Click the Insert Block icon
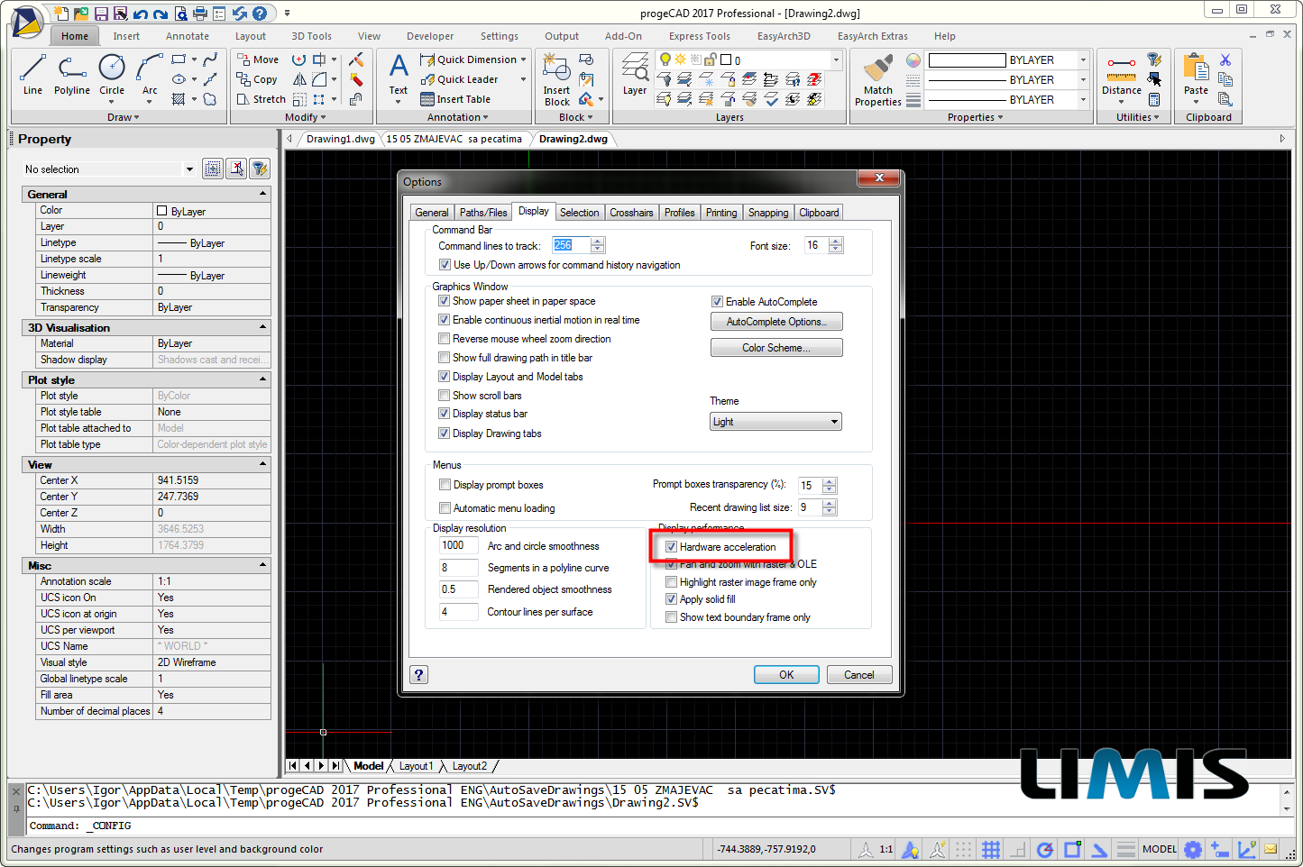The width and height of the screenshot is (1303, 867). pyautogui.click(x=556, y=77)
